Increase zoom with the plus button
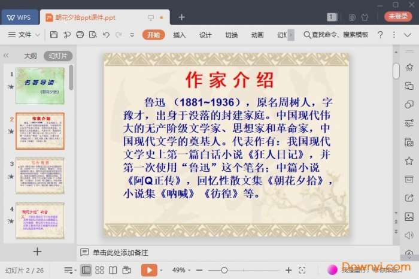The height and width of the screenshot is (279, 419). pos(289,271)
